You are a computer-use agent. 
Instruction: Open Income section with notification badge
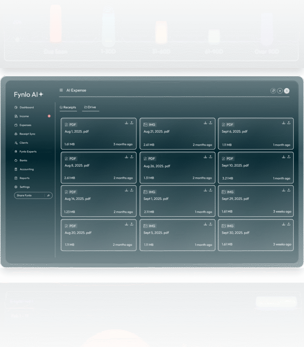pos(24,116)
